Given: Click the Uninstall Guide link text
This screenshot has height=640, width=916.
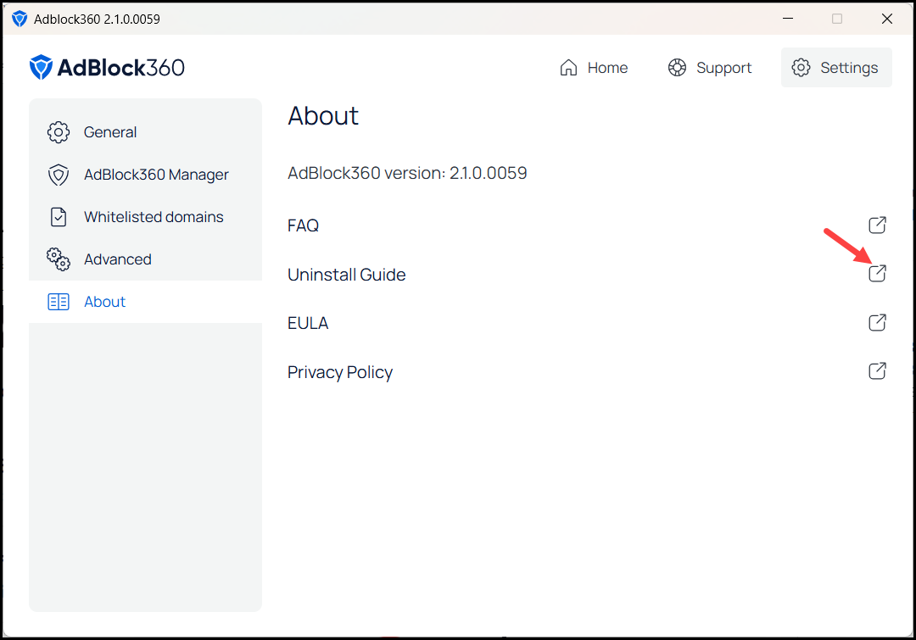Looking at the screenshot, I should (x=346, y=275).
